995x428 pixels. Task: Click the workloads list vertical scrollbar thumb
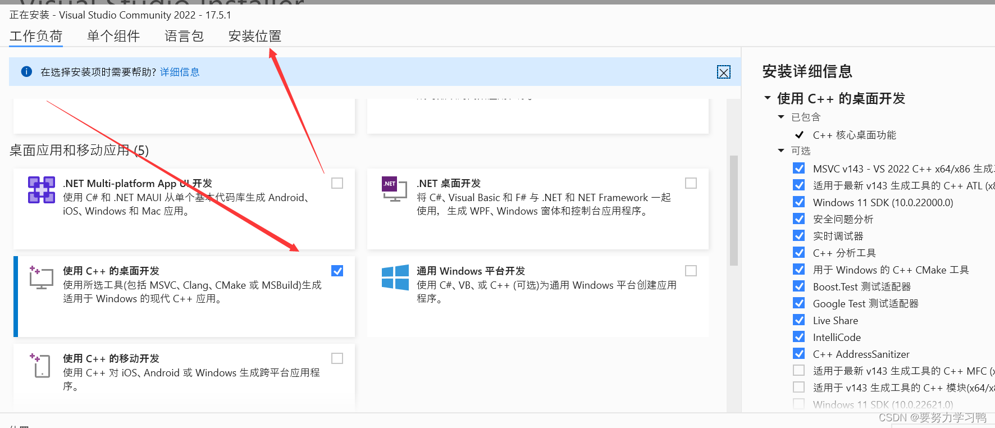(733, 210)
